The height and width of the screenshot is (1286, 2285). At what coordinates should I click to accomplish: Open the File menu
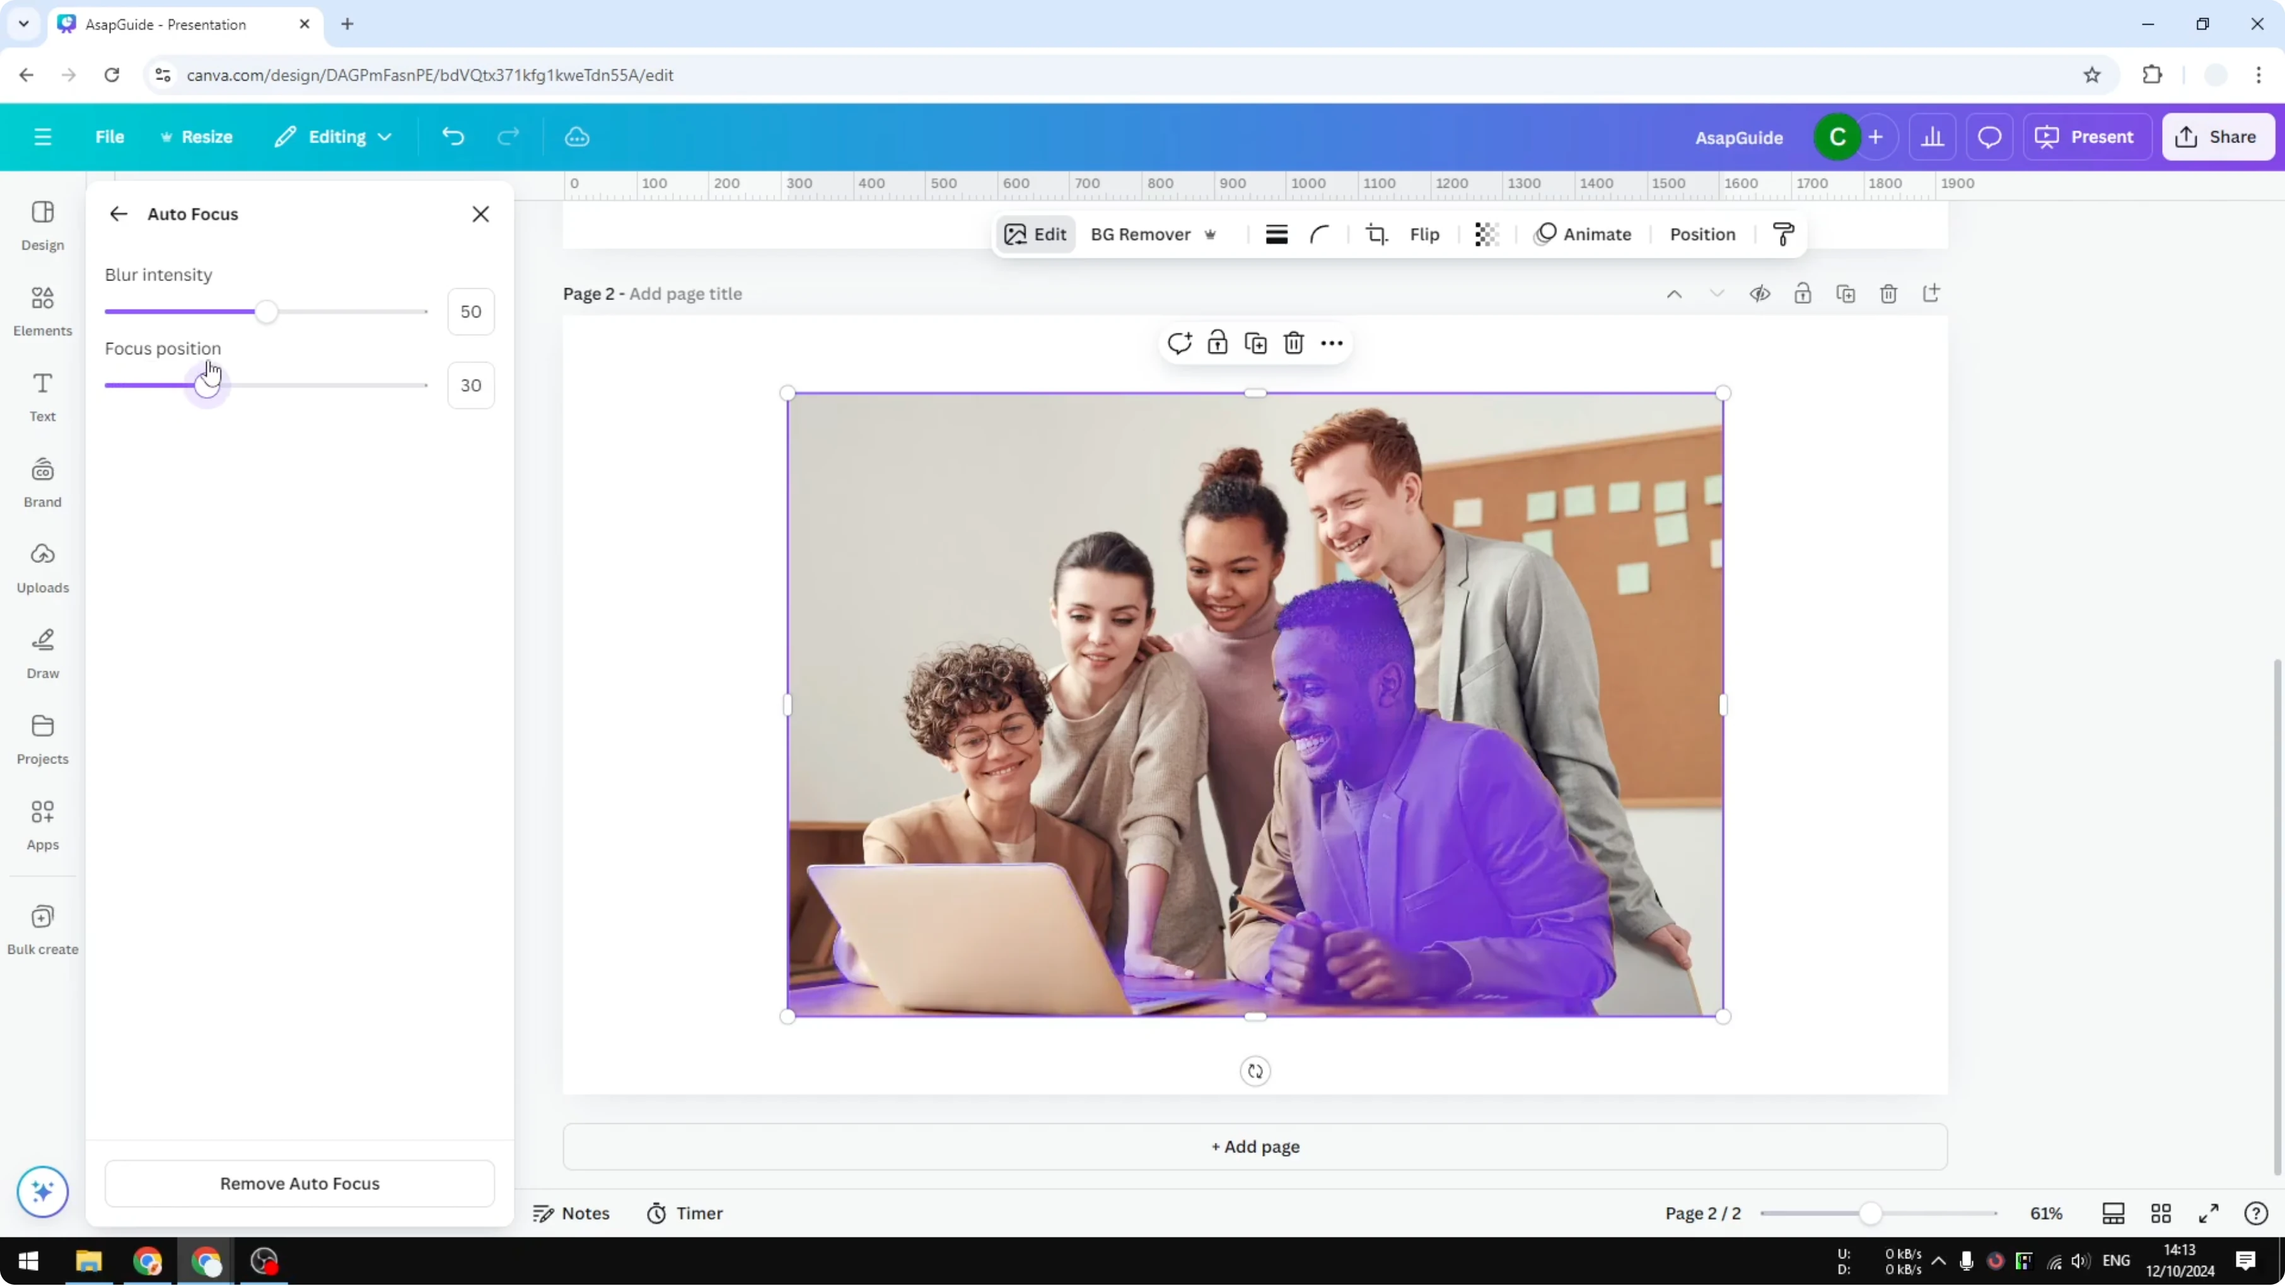[110, 137]
